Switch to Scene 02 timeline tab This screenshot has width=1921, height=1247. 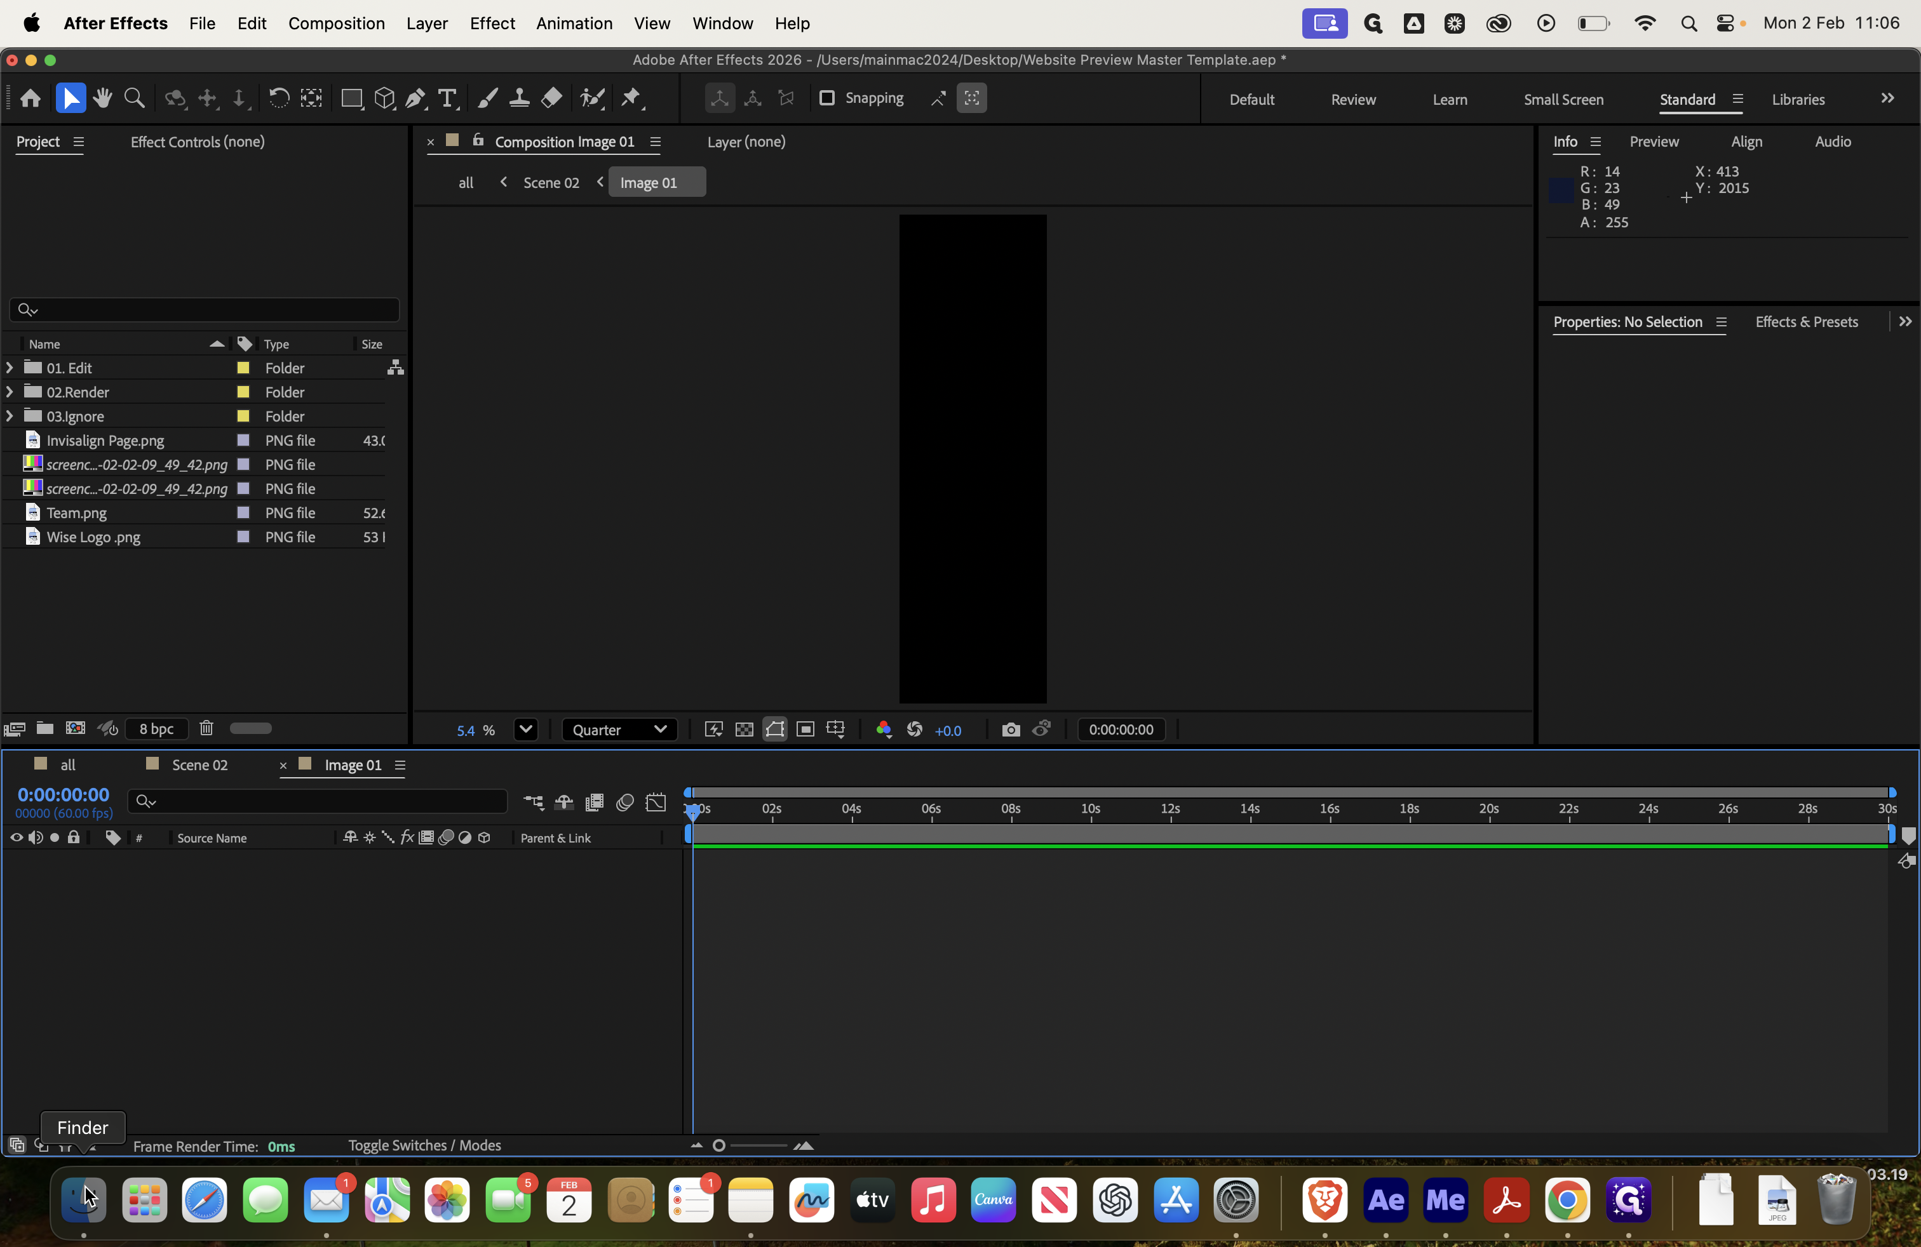coord(199,764)
